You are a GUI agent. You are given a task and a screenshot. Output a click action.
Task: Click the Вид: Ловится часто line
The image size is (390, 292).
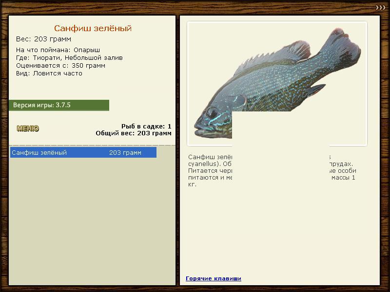tap(49, 73)
